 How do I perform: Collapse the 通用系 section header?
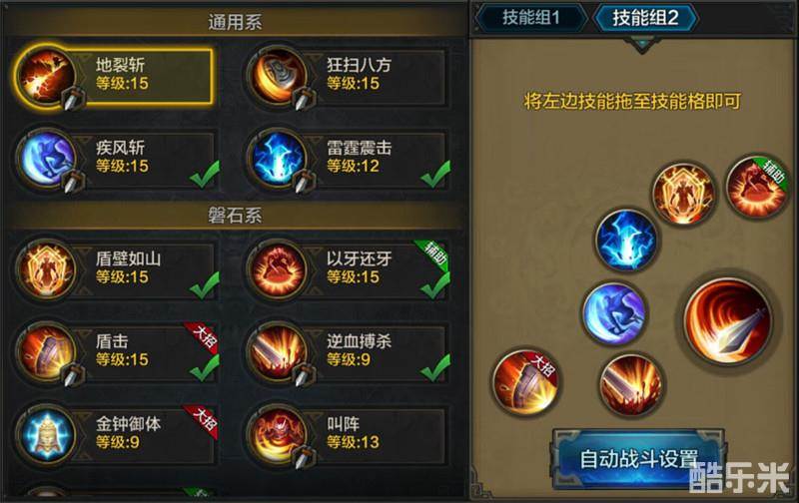235,22
